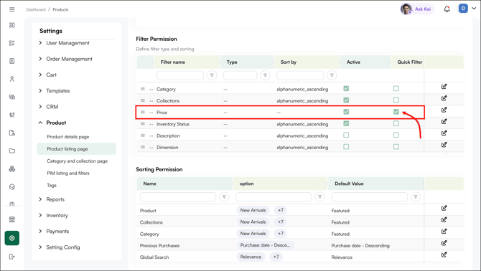Open Category and collection page settings
The image size is (481, 271).
77,161
